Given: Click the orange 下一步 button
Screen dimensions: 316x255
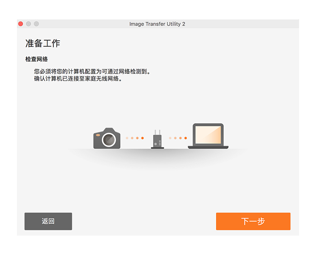Looking at the screenshot, I should [x=253, y=221].
